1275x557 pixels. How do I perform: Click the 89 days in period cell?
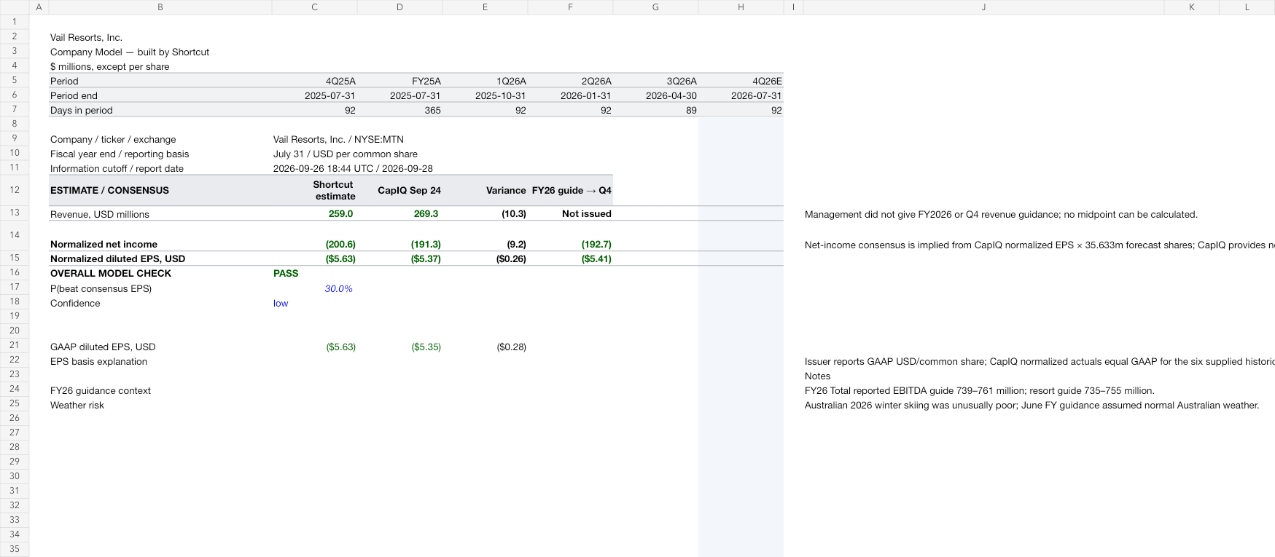(655, 110)
